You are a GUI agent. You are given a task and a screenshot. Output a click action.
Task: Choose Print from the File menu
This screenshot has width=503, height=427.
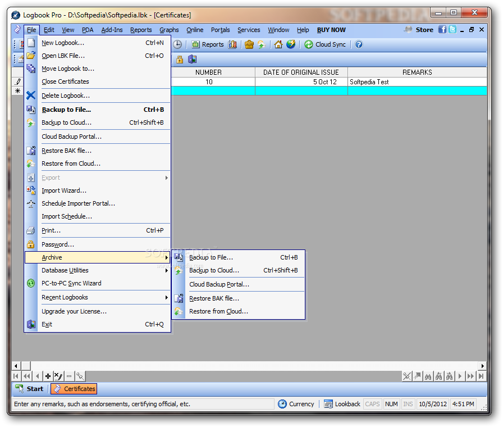(97, 230)
